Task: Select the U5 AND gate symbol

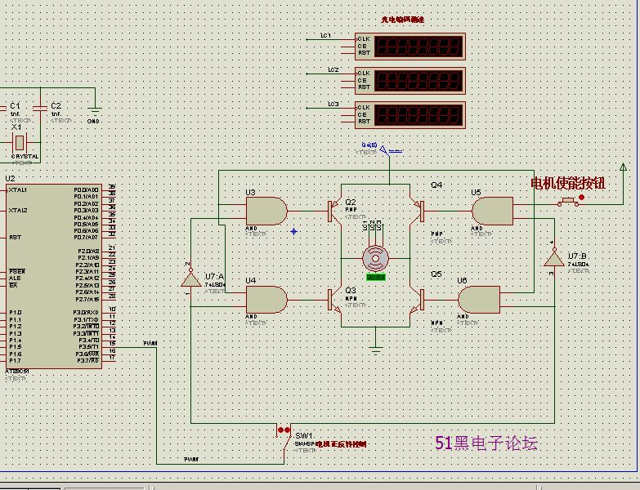Action: pyautogui.click(x=492, y=212)
